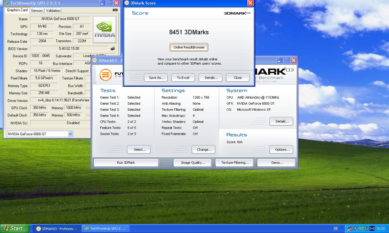Export the score with To Excel
The image size is (389, 233).
[x=183, y=78]
